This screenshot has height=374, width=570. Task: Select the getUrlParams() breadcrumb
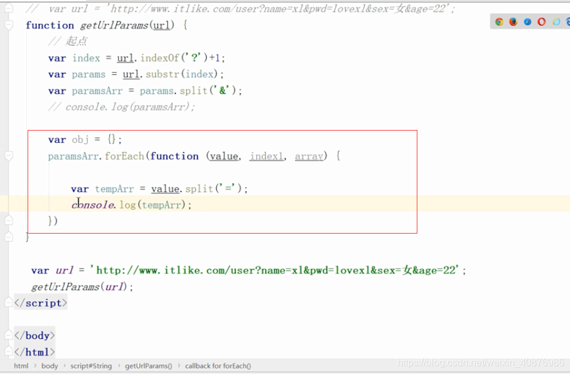[149, 366]
